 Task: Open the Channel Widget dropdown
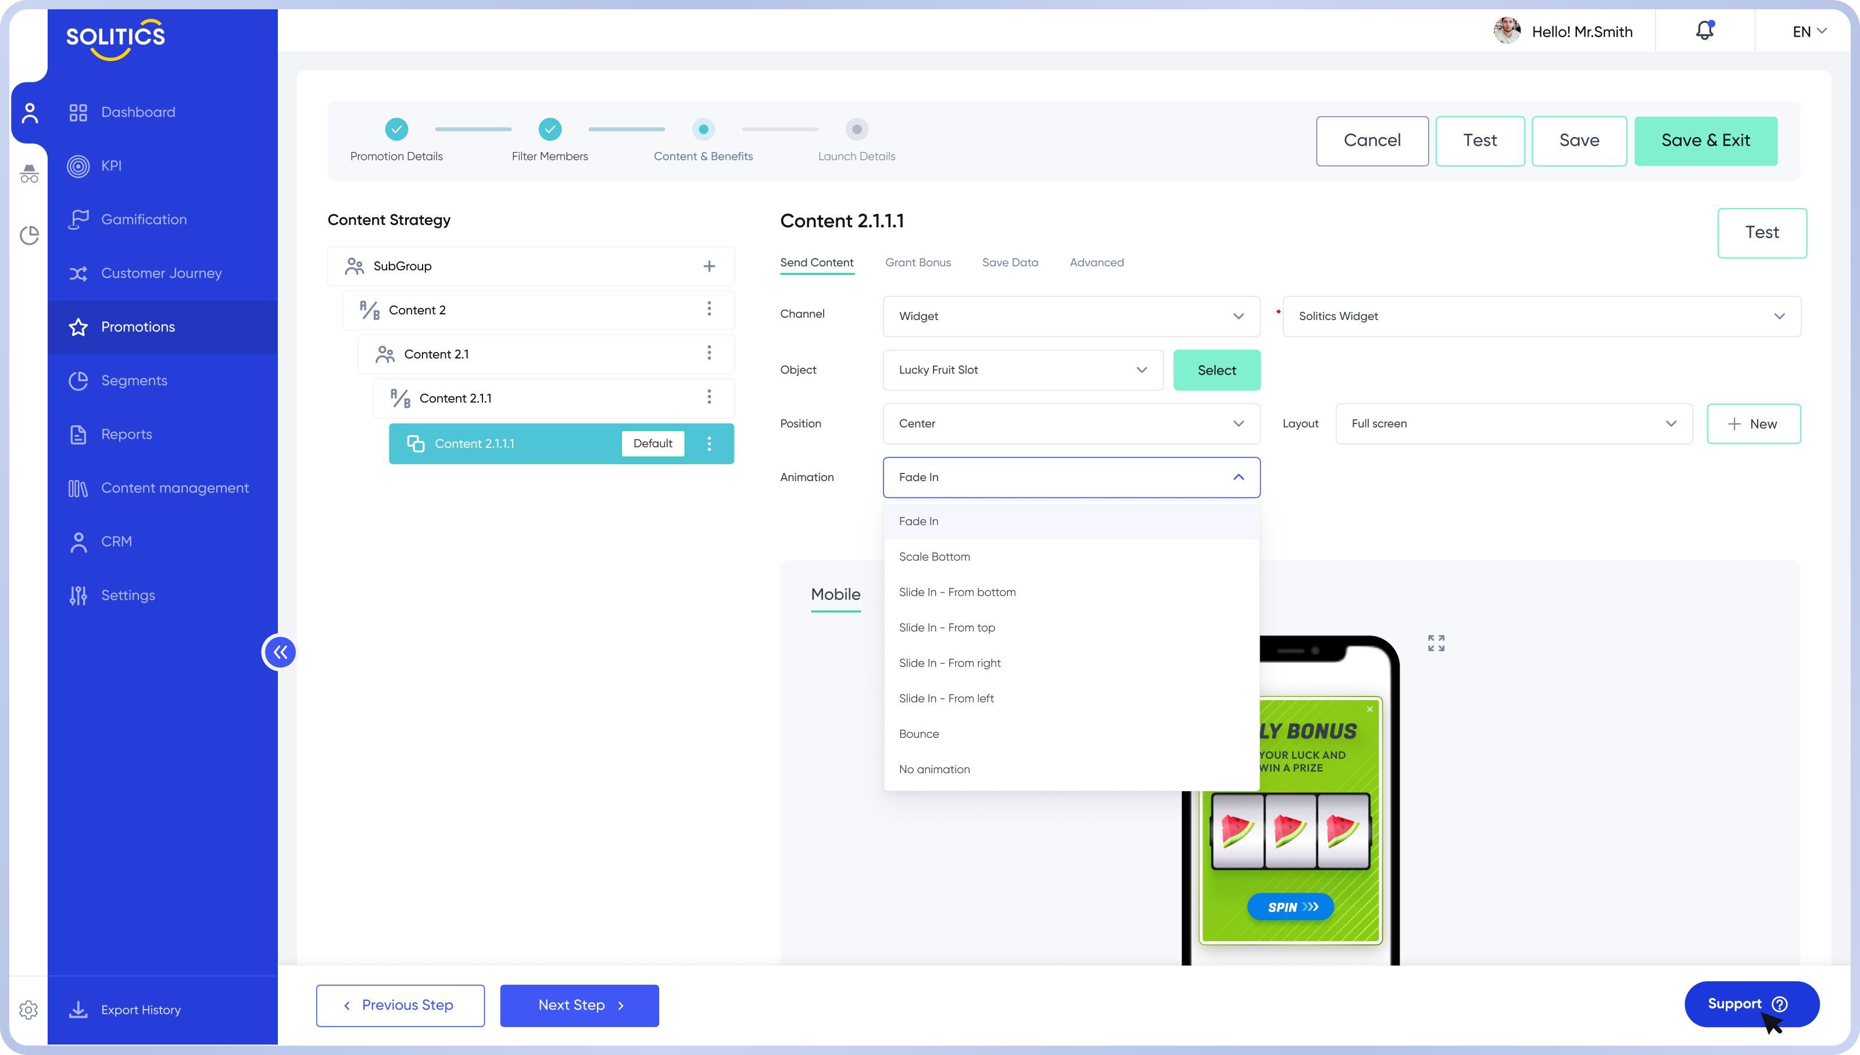pos(1071,316)
